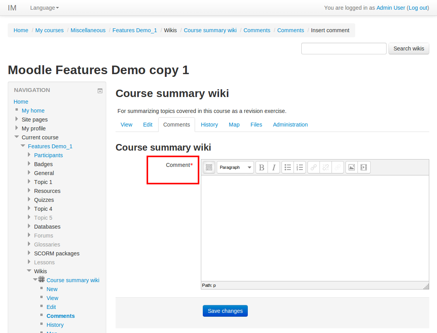Grab the editor resize handle corner

427,286
